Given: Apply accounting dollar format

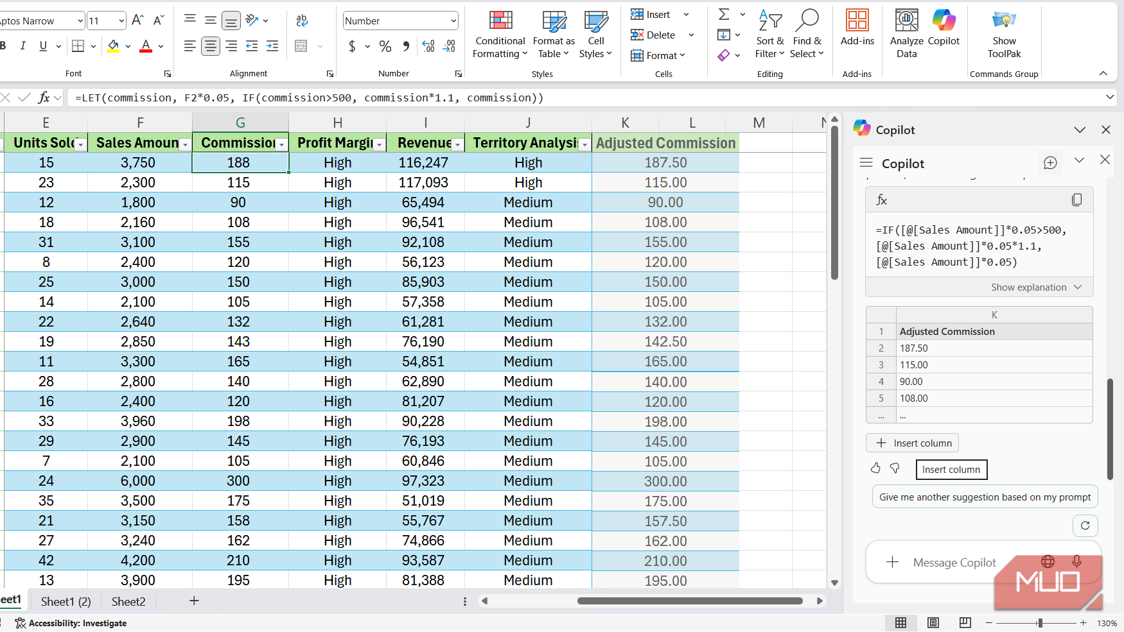Looking at the screenshot, I should 352,46.
